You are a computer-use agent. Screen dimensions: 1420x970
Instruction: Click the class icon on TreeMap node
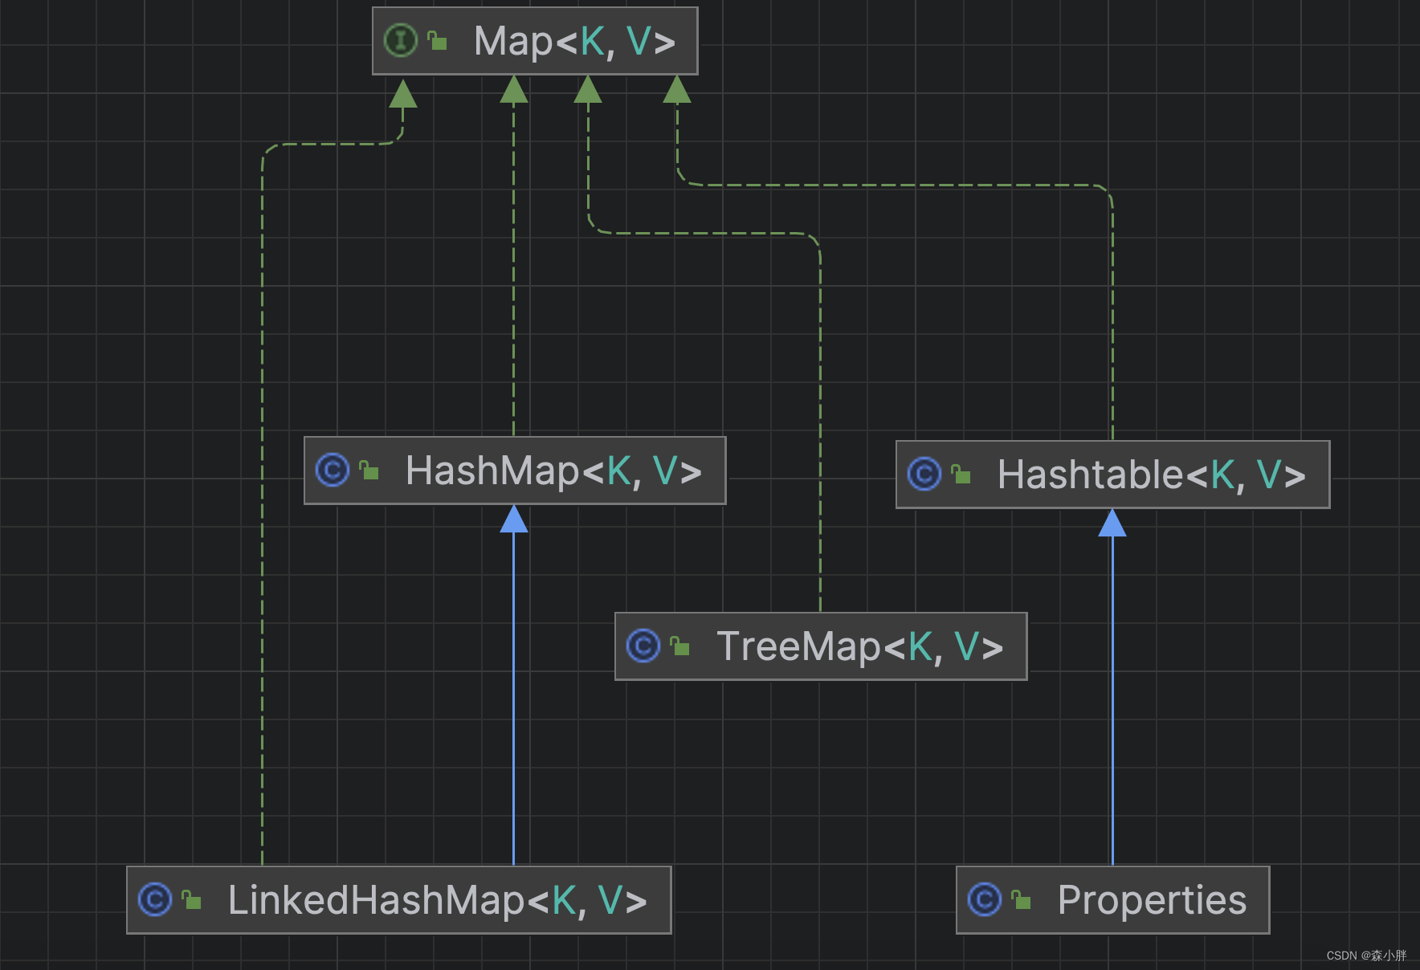pos(643,646)
